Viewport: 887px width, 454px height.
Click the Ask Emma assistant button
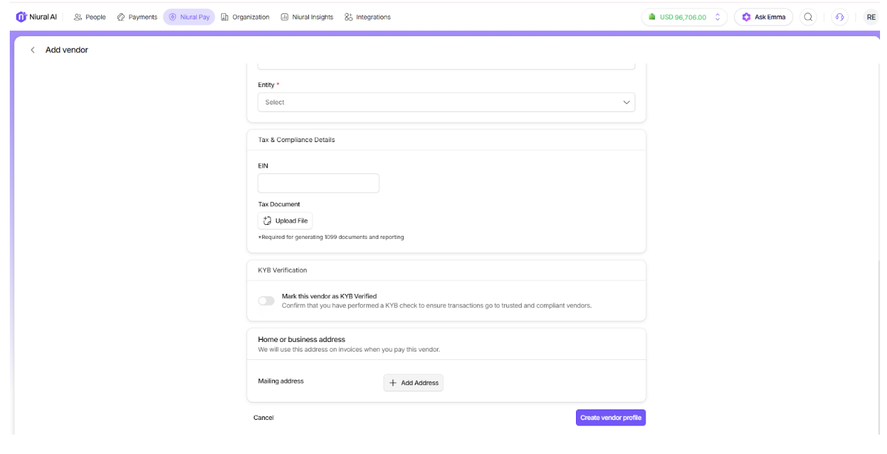(x=764, y=17)
